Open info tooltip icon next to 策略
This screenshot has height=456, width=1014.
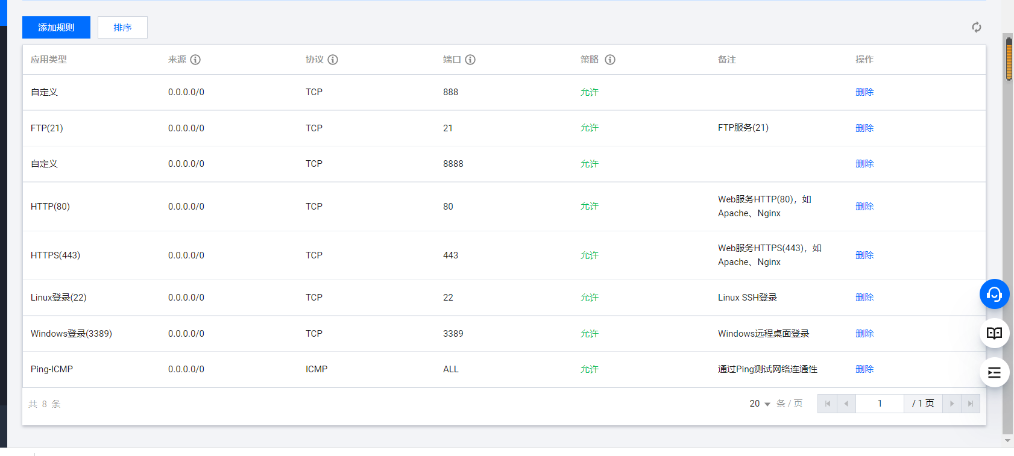[610, 60]
